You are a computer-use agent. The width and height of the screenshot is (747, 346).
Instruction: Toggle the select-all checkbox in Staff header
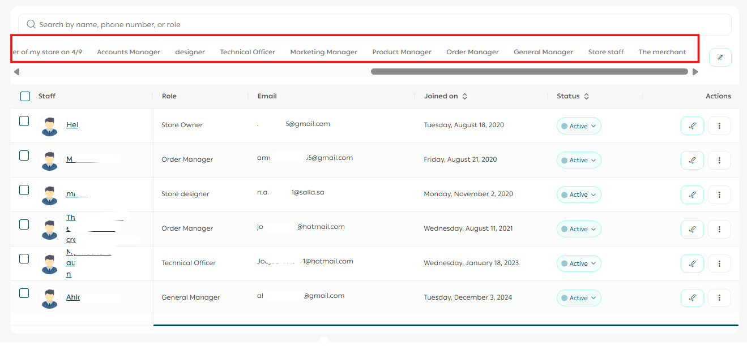(25, 97)
